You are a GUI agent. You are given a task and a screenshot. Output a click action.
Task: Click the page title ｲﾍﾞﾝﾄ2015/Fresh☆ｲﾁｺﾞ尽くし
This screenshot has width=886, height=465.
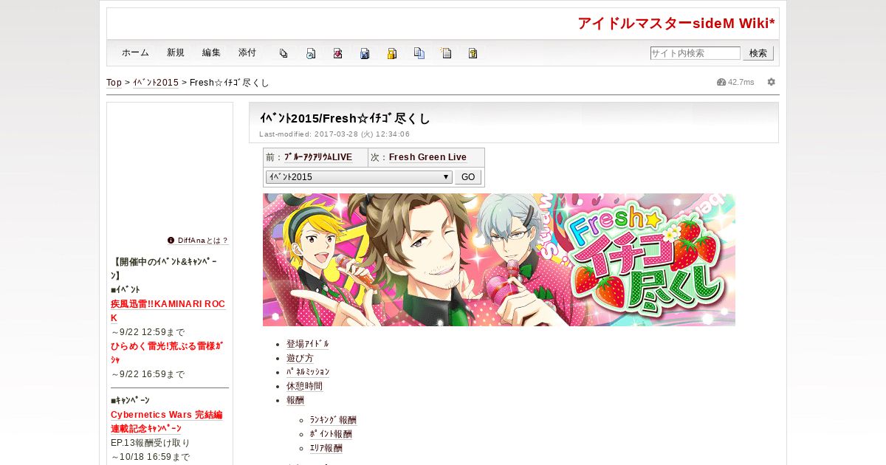(345, 118)
